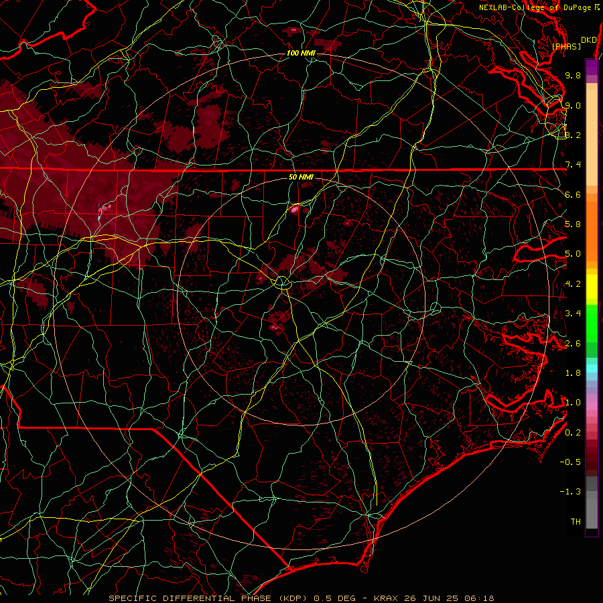Viewport: 603px width, 603px height.
Task: Click the bright KDP core below 50 NMI label
Action: pyautogui.click(x=295, y=209)
